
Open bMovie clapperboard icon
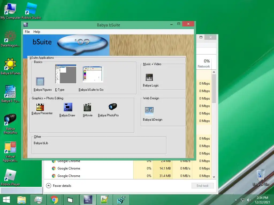(x=87, y=107)
